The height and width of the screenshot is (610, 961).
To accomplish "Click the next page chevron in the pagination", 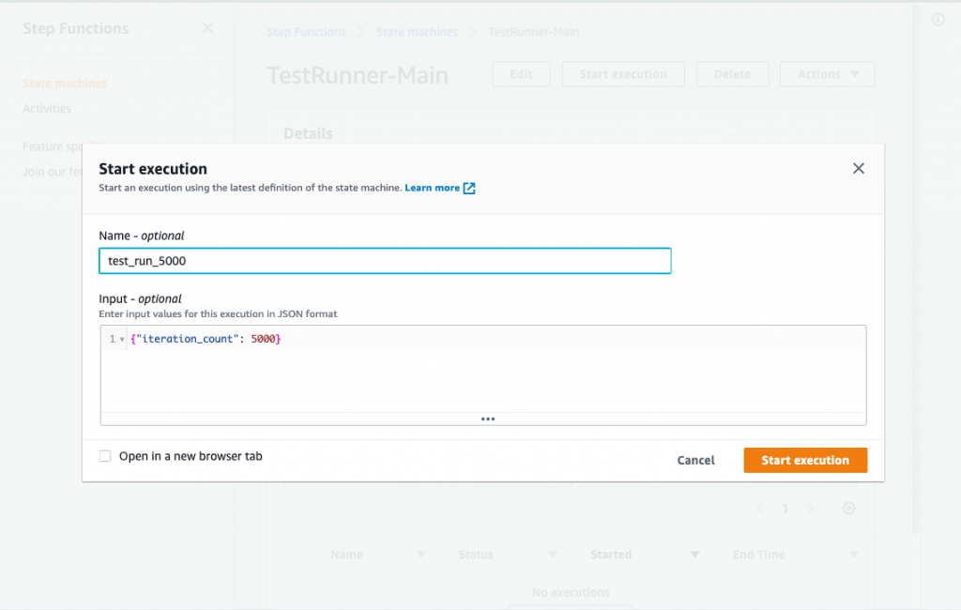I will coord(810,508).
